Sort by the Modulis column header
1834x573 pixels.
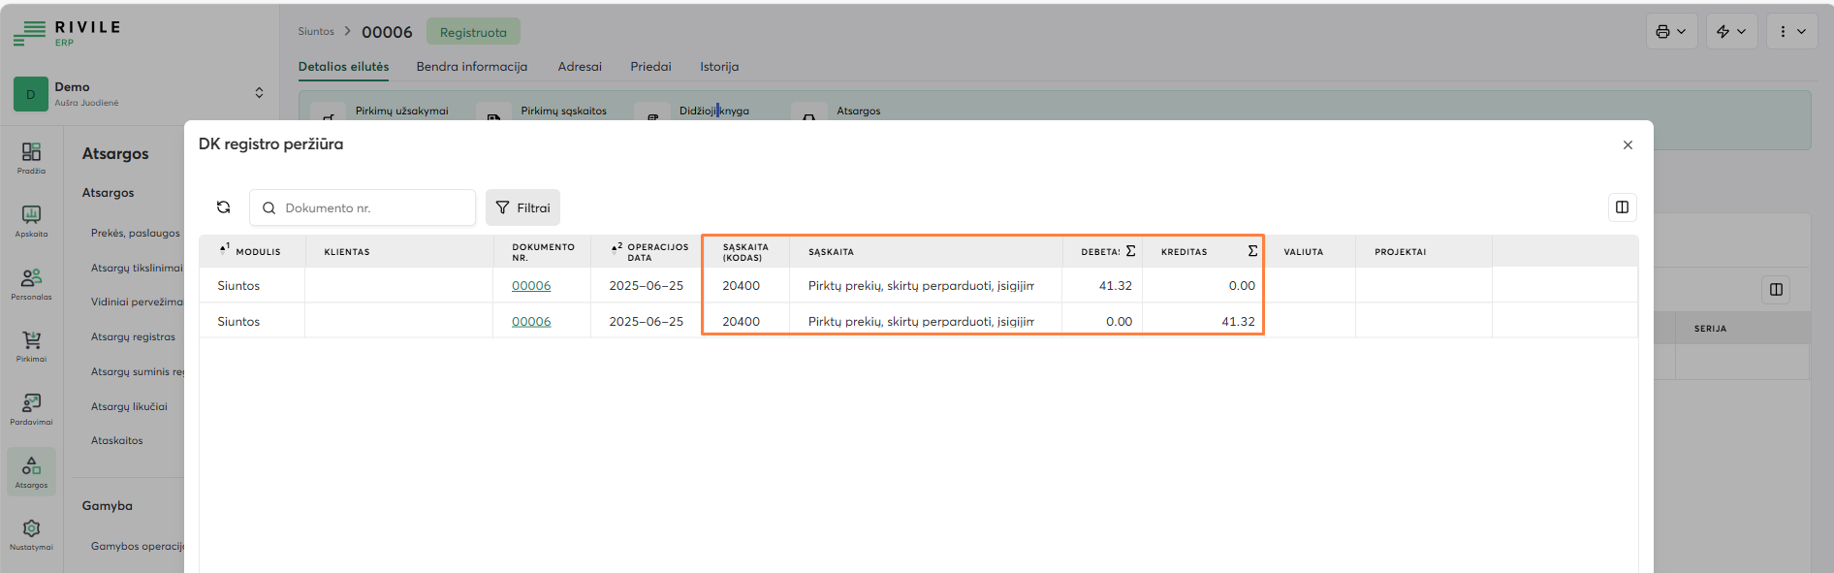pos(258,252)
